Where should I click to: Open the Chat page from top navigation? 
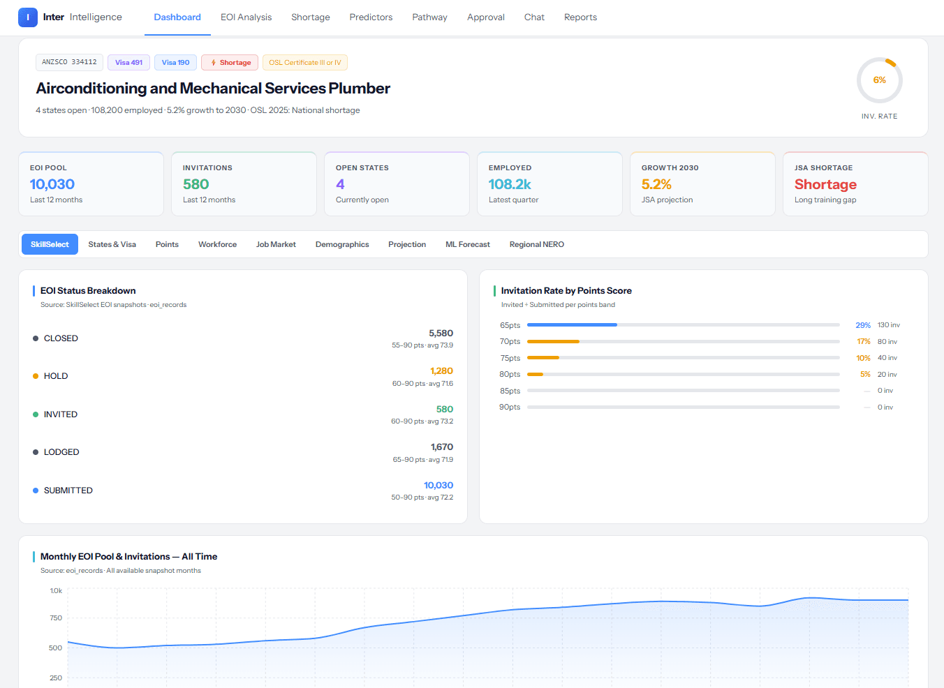(534, 17)
